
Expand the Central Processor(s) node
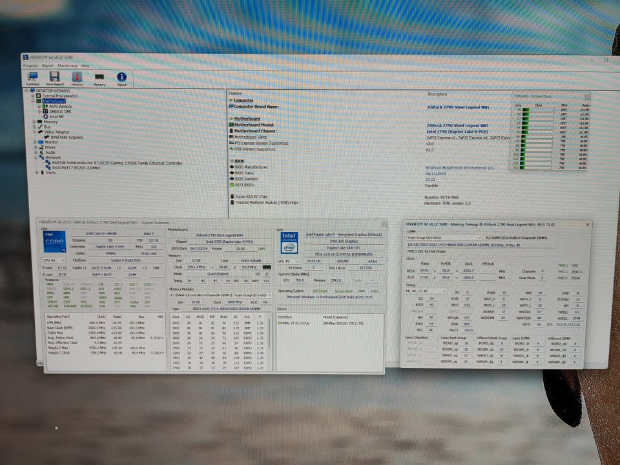(33, 96)
